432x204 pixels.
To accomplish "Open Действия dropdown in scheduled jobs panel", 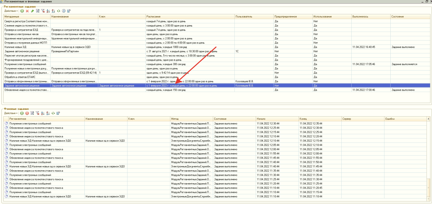I will point(11,11).
